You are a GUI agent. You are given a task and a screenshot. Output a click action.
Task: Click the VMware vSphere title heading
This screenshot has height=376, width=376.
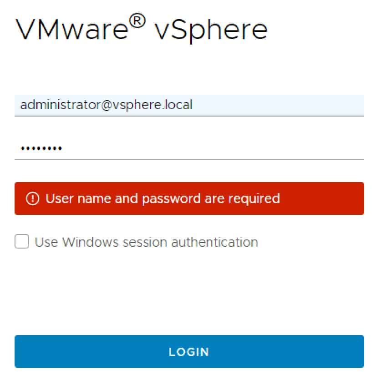(x=142, y=29)
